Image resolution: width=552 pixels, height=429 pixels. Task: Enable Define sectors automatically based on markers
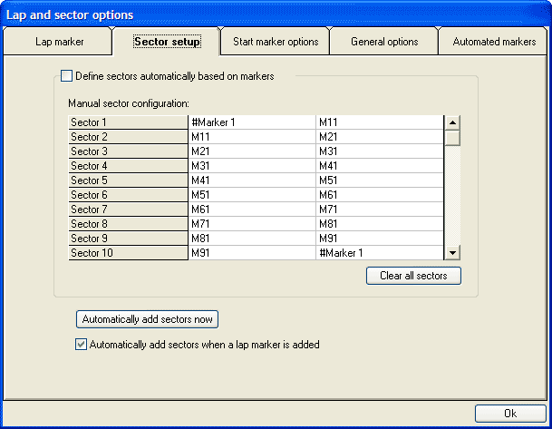pyautogui.click(x=66, y=77)
